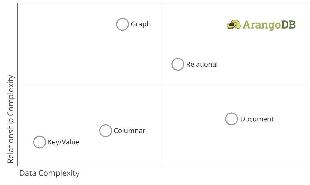Click the ArangoDB avocado logo icon
The height and width of the screenshot is (185, 310).
coord(234,25)
